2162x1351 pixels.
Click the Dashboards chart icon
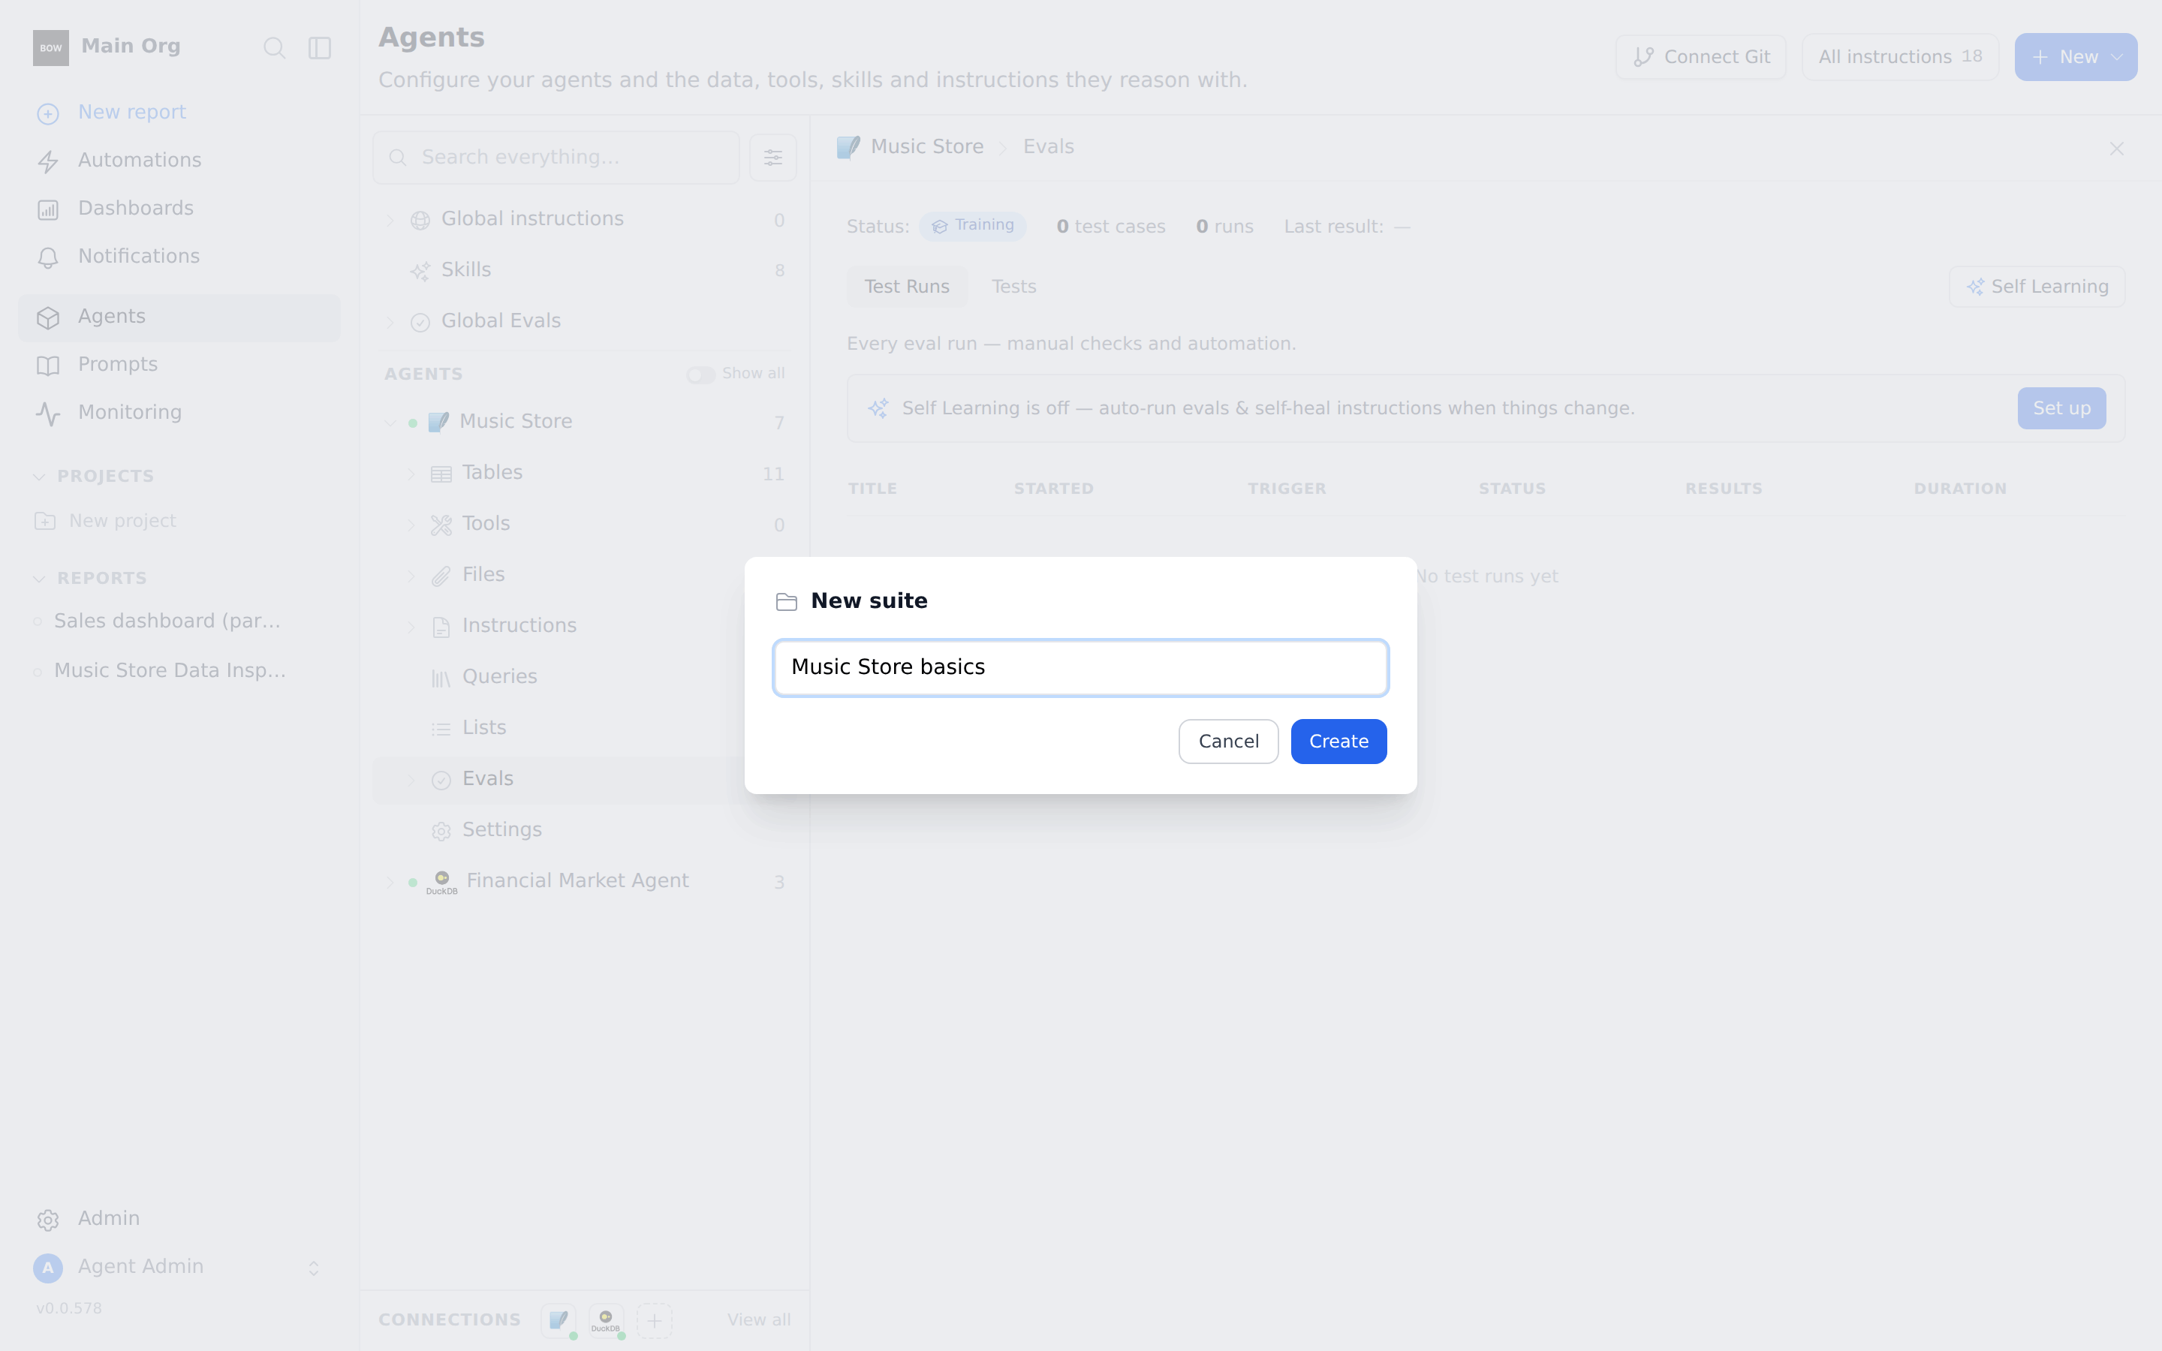pos(48,210)
